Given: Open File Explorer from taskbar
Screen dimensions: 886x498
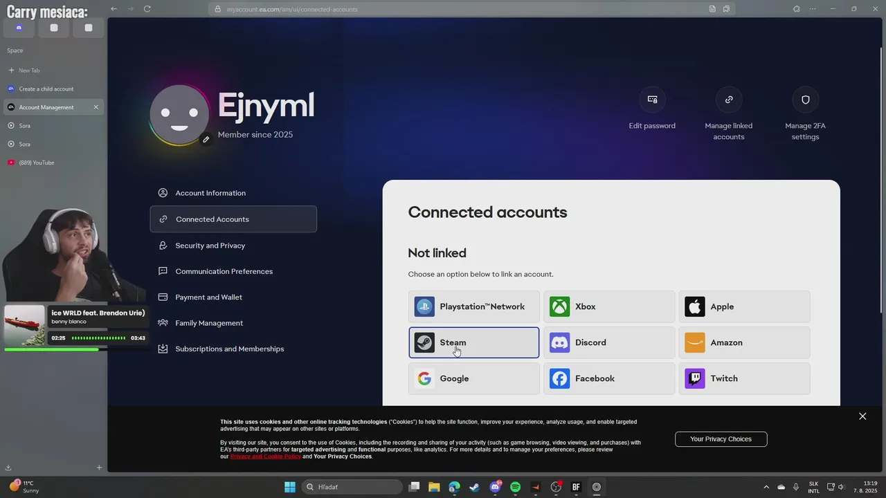Looking at the screenshot, I should pos(434,487).
